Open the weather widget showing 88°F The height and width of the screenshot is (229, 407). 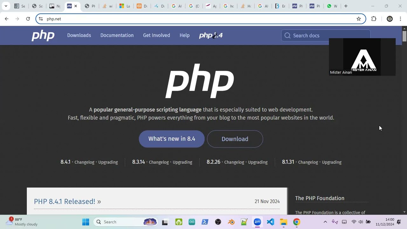[22, 222]
